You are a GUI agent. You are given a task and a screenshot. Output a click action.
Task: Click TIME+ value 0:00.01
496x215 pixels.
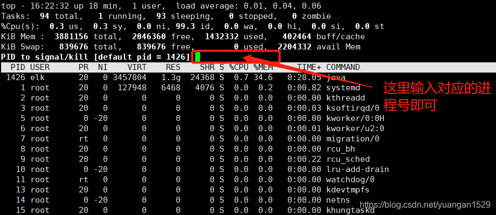[x=304, y=128]
